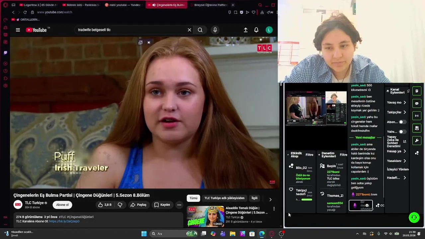The width and height of the screenshot is (425, 239).
Task: Expand the Yavaş mod option
Action: coord(397,103)
